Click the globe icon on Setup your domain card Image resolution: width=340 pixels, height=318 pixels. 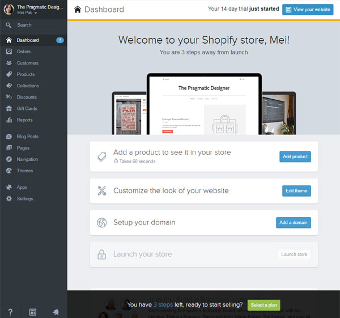101,223
